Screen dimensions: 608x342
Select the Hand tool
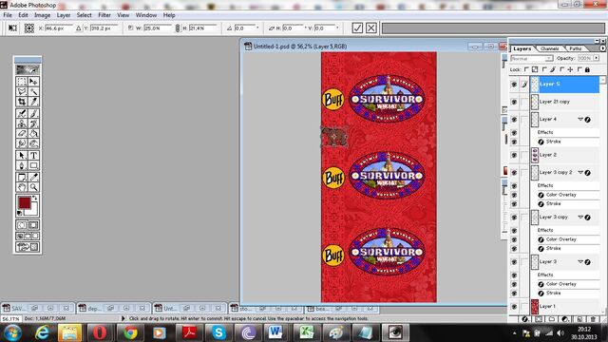click(x=22, y=187)
